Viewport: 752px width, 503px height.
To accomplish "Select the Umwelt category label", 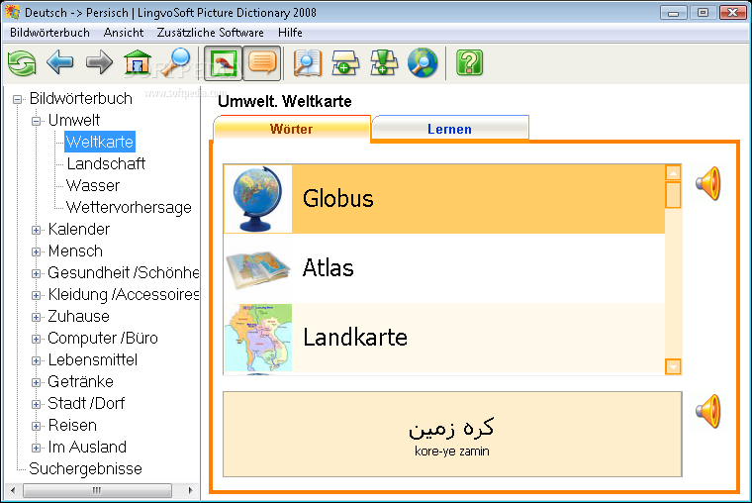I will (x=74, y=120).
